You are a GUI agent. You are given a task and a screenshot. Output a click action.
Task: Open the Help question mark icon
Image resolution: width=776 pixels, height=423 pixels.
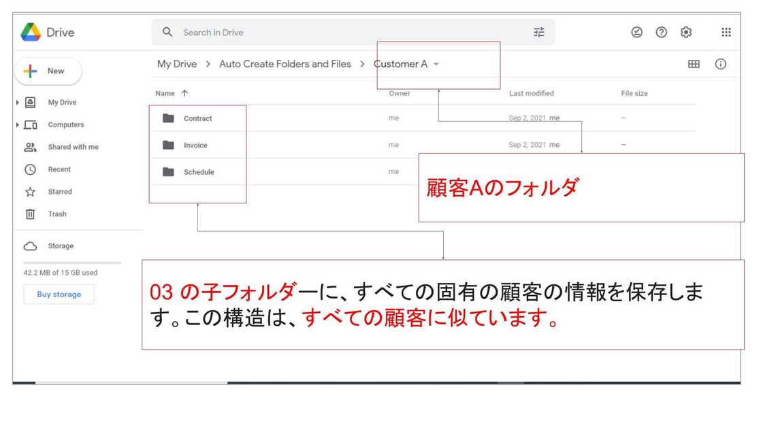pyautogui.click(x=661, y=32)
